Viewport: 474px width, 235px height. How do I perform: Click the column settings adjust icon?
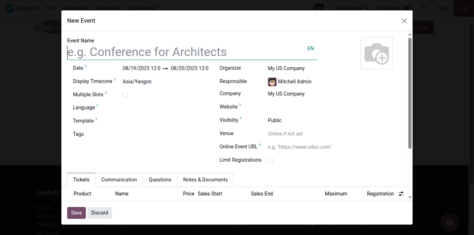pyautogui.click(x=401, y=194)
